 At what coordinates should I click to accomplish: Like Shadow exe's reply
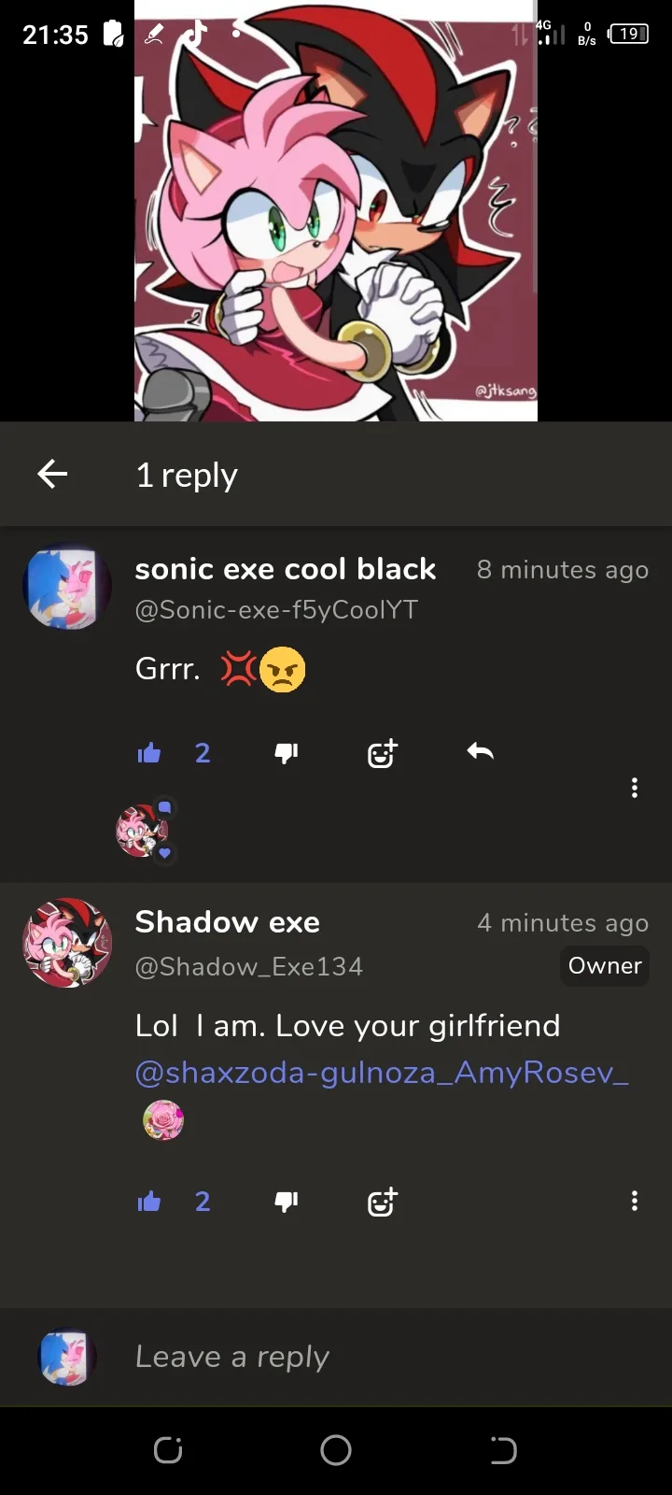[x=149, y=1202]
